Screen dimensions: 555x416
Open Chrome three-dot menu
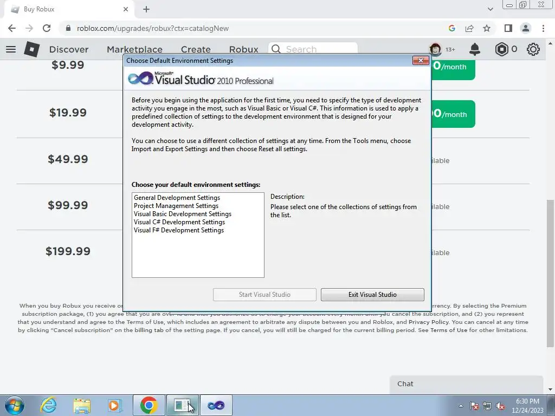[x=543, y=28]
